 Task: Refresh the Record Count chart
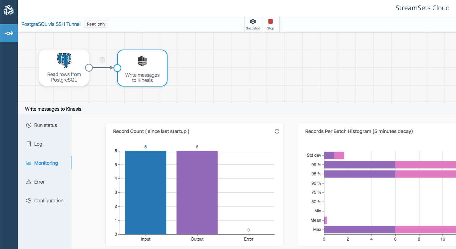(277, 131)
